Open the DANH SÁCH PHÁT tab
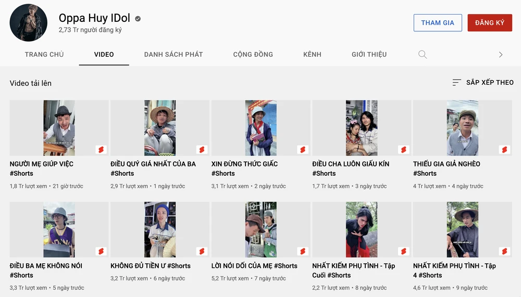 173,55
